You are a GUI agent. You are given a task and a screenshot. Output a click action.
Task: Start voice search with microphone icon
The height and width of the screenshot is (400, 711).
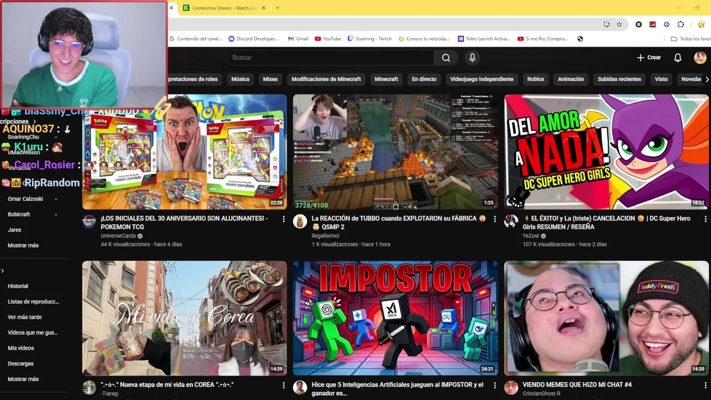(472, 58)
